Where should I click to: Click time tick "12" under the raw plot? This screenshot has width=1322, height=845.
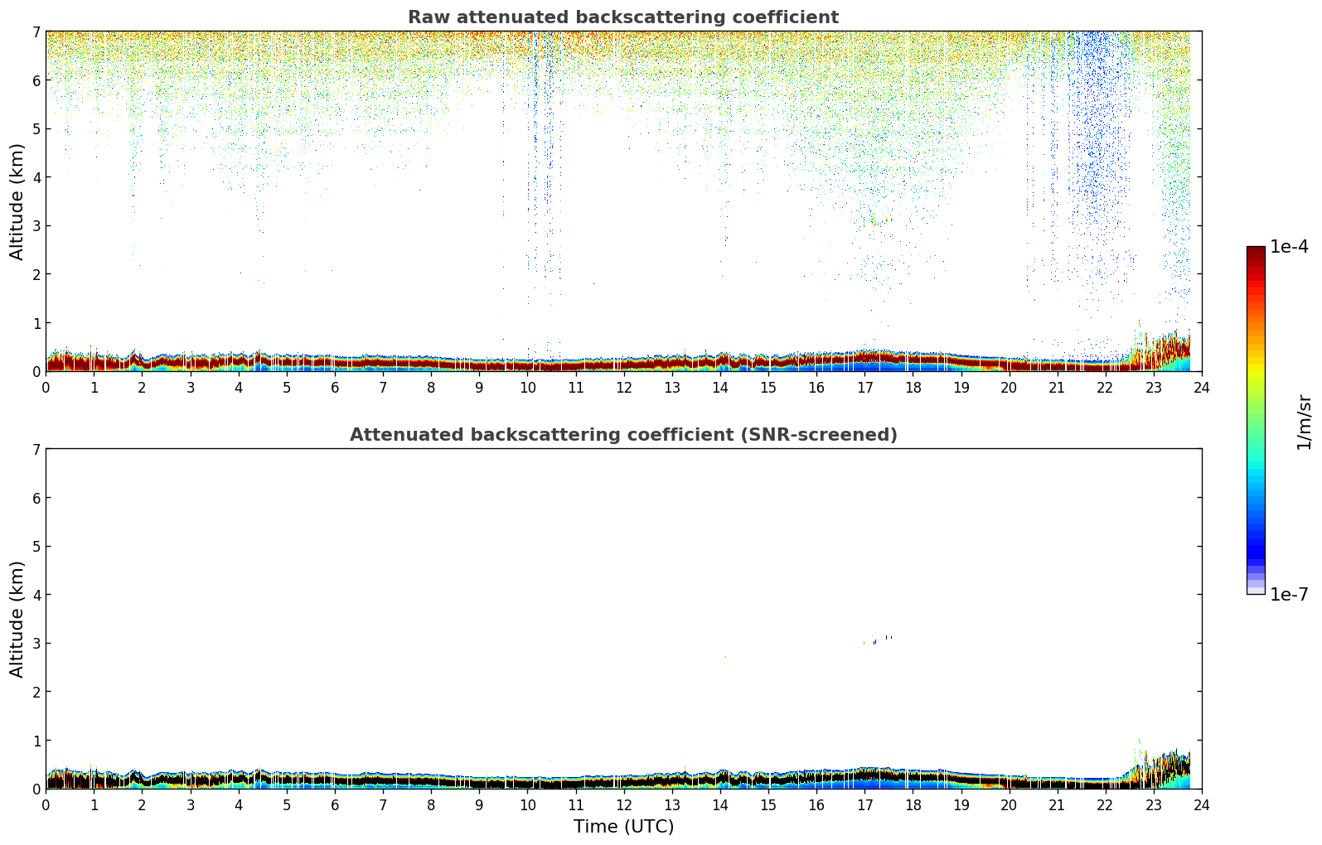[x=623, y=387]
